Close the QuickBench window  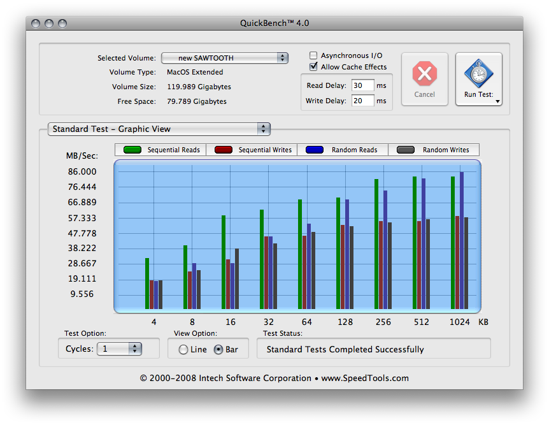coord(36,24)
